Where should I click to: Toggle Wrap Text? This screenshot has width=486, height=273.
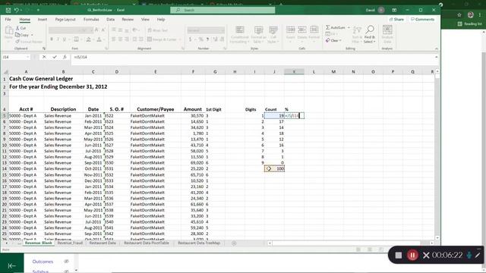coord(158,30)
